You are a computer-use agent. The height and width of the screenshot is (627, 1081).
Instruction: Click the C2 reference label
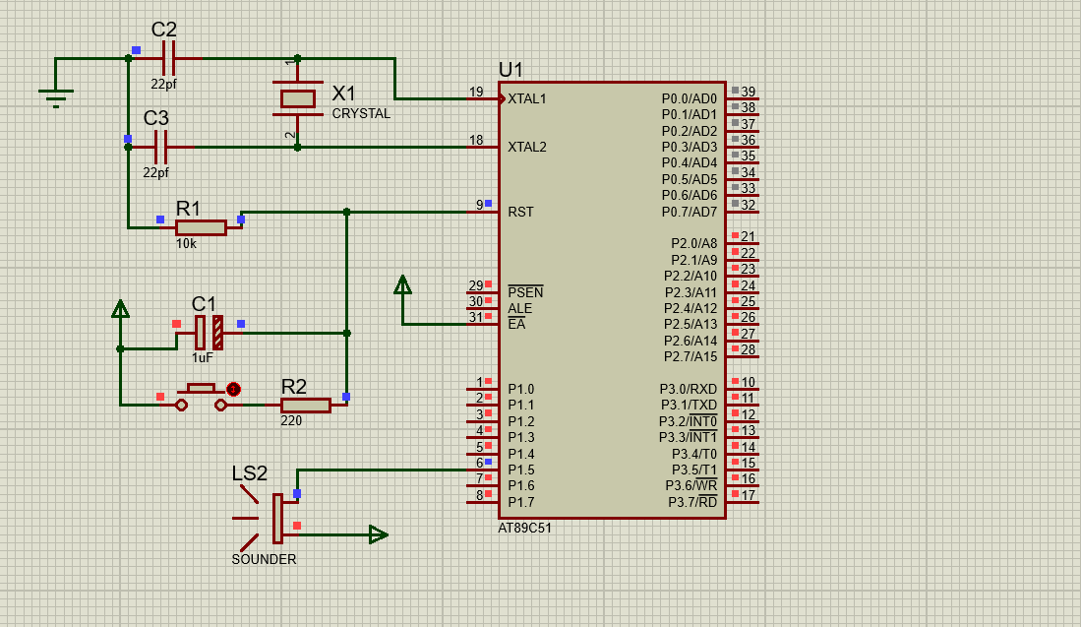coord(164,30)
